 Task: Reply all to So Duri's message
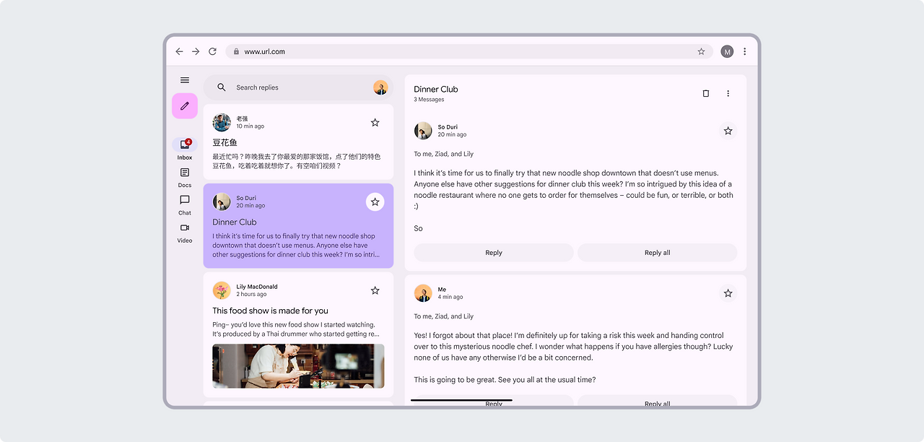point(657,253)
